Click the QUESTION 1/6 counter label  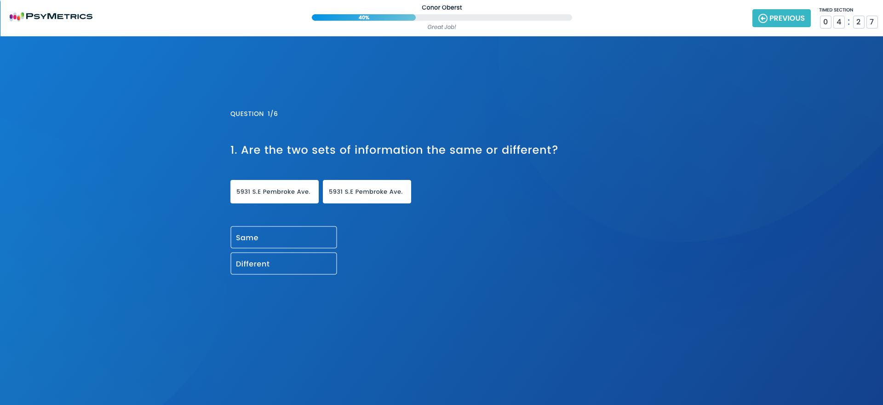pyautogui.click(x=254, y=114)
